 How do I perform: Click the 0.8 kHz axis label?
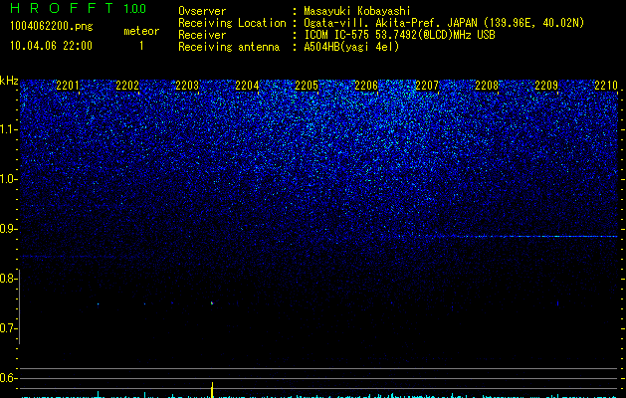(x=8, y=279)
